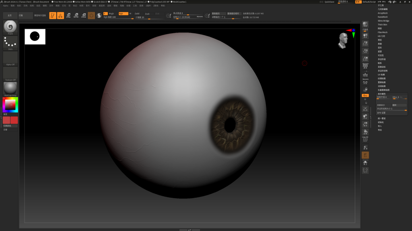Toggle the M material mode

[130, 14]
